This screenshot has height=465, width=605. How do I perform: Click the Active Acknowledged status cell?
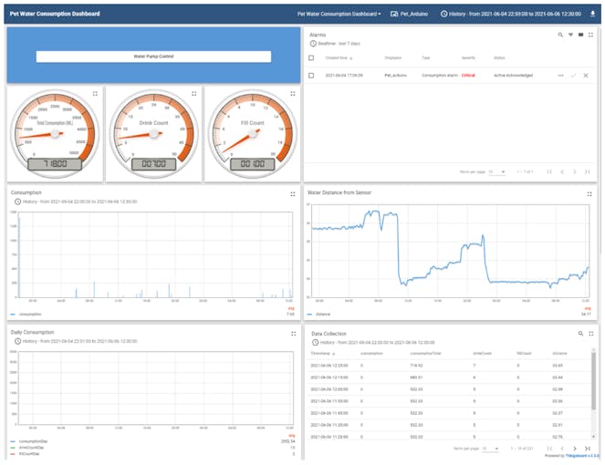513,76
